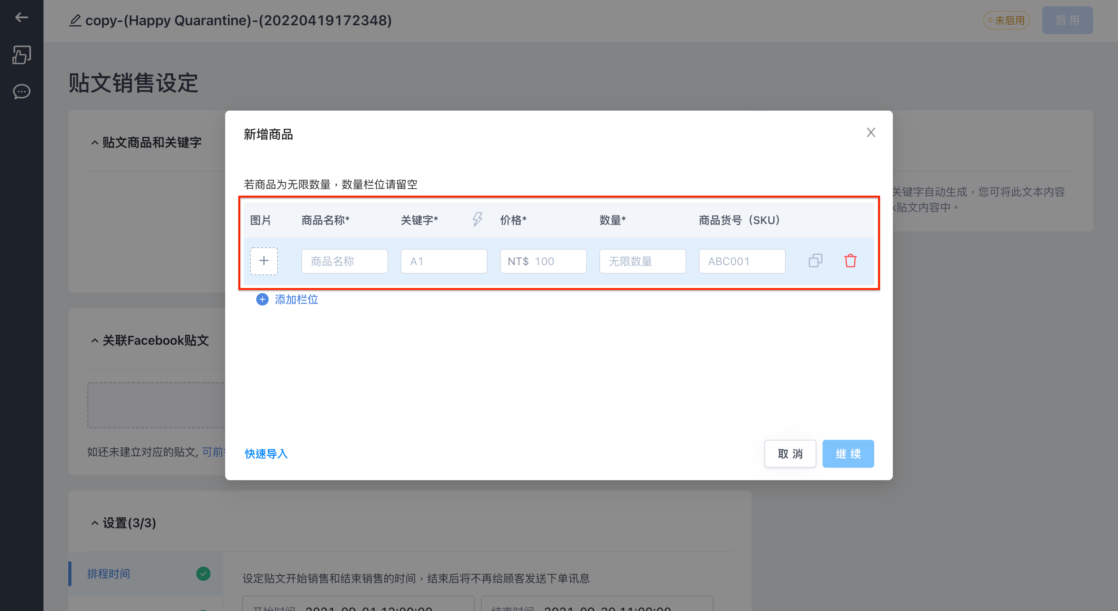
Task: Open the 快速导入 link
Action: tap(266, 454)
